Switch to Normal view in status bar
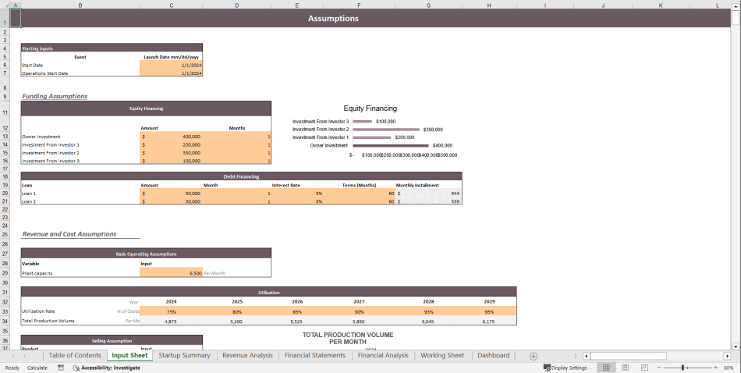The width and height of the screenshot is (741, 373). [605, 368]
